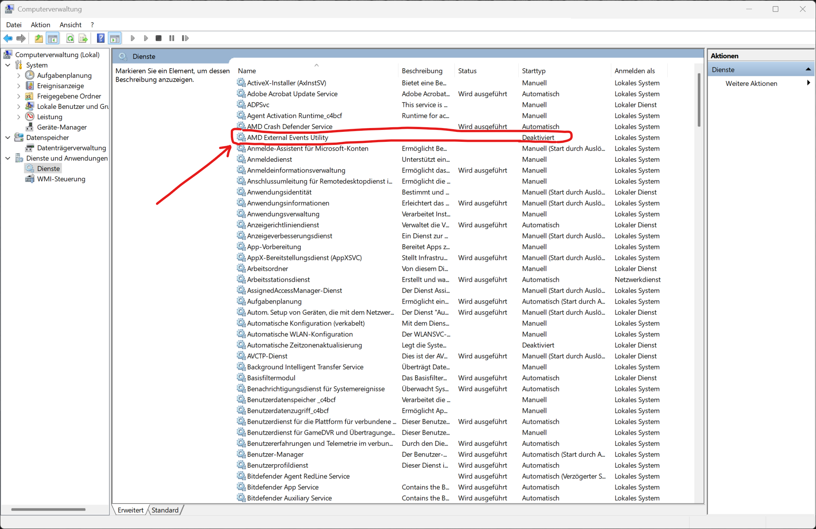
Task: Click the up-one-level folder icon
Action: 39,38
